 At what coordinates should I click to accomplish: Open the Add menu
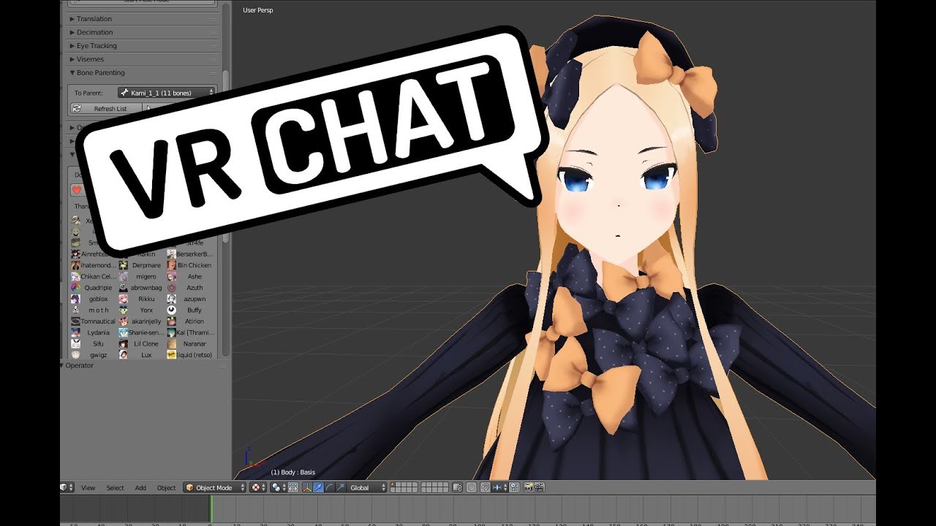tap(140, 488)
